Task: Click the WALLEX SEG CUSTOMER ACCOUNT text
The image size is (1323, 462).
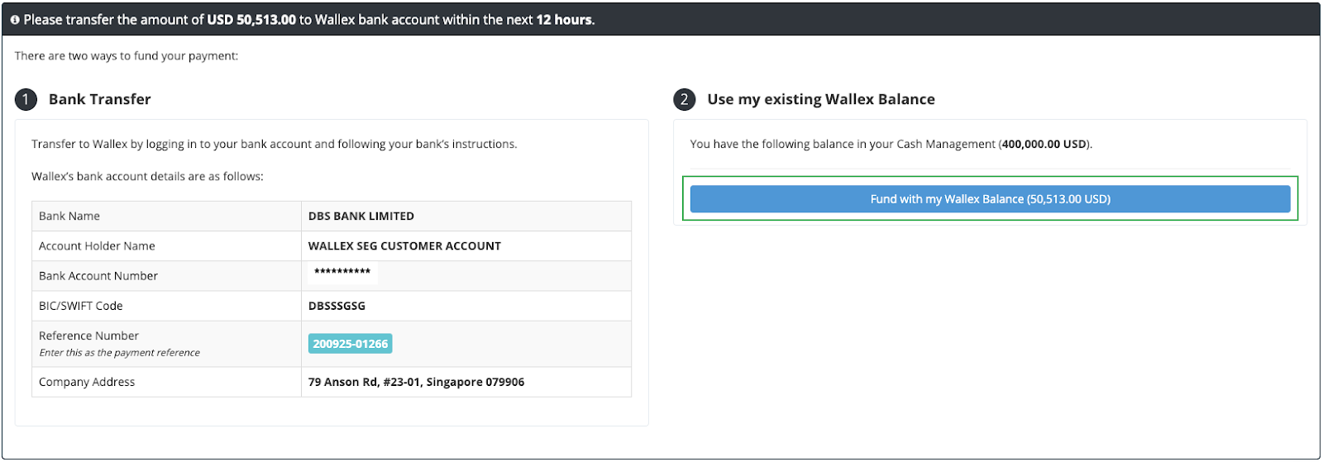Action: tap(404, 246)
